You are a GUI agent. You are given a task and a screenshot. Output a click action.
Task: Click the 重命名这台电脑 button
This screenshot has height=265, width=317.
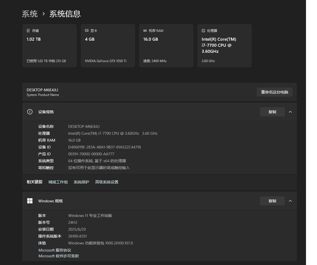[275, 92]
